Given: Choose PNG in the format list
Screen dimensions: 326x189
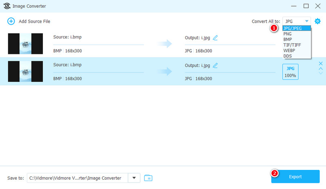Looking at the screenshot, I should pyautogui.click(x=288, y=34).
